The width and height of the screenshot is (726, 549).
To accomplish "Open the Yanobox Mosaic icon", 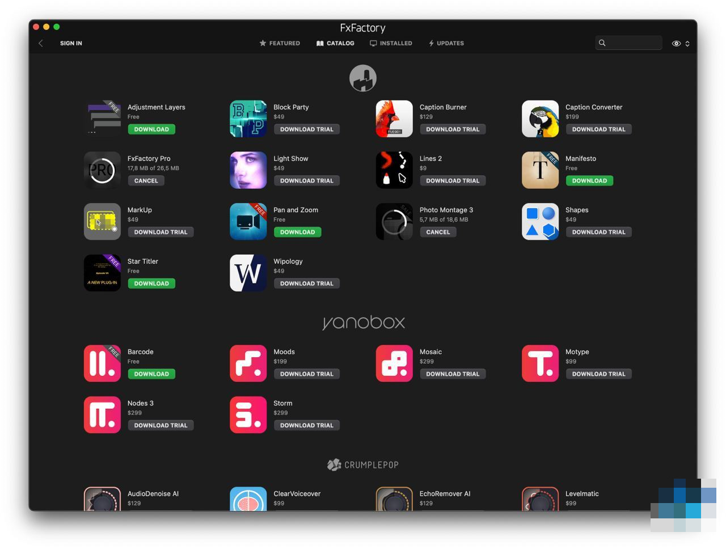I will (x=394, y=364).
